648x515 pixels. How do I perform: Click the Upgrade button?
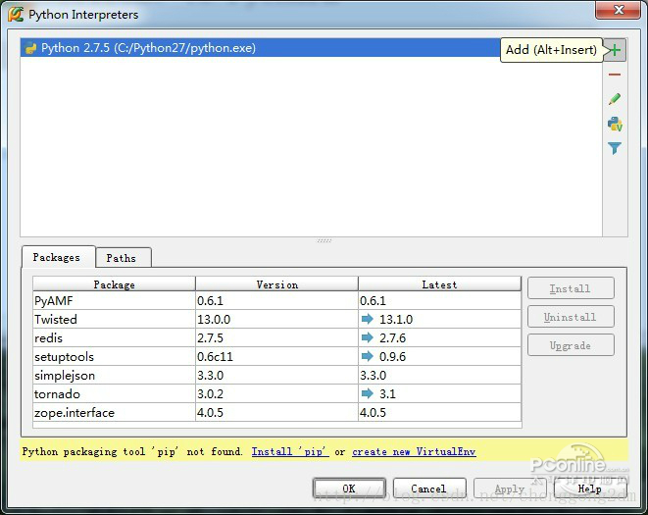point(571,345)
